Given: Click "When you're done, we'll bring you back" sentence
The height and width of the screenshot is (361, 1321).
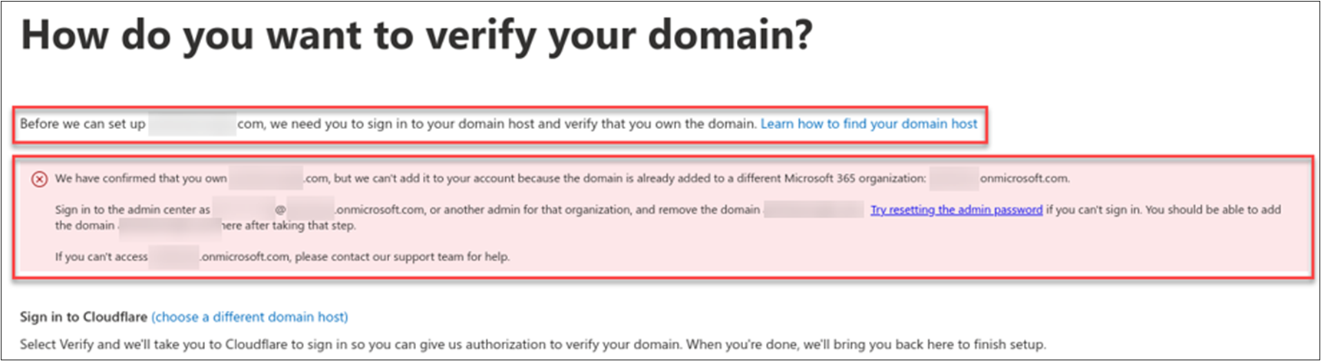Looking at the screenshot, I should 844,344.
